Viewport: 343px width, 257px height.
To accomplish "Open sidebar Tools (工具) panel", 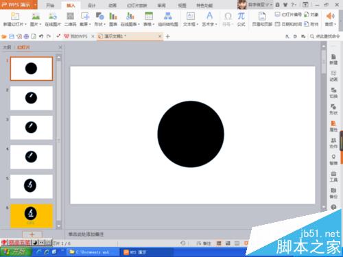I will pyautogui.click(x=333, y=176).
